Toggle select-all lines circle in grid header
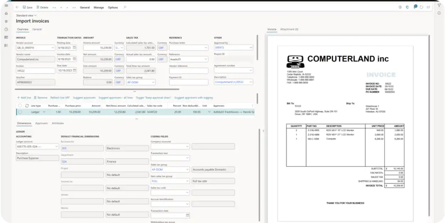Screen dimensions: 445x223 (20, 106)
